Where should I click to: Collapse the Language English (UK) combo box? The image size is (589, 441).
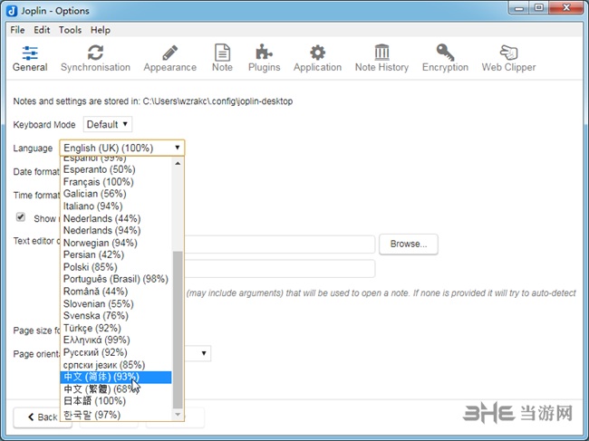coord(122,148)
